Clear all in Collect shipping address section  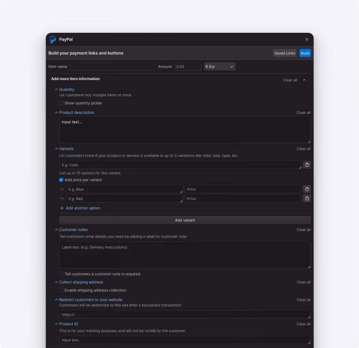[303, 282]
